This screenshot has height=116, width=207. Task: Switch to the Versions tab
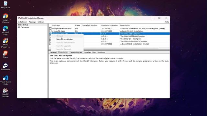coord(101,52)
